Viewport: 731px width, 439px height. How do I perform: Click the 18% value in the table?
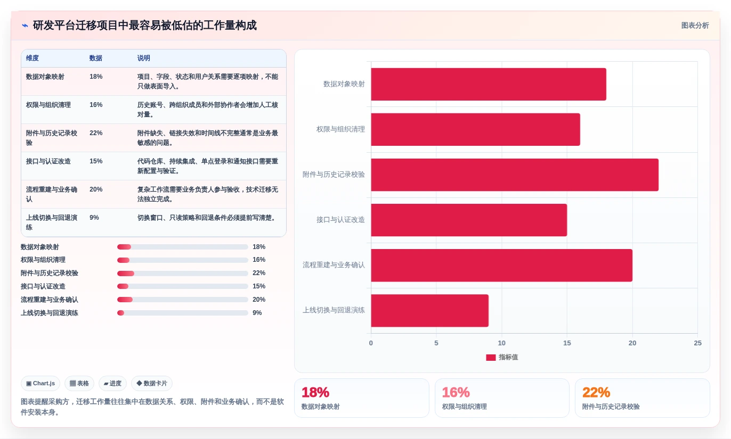(x=96, y=77)
